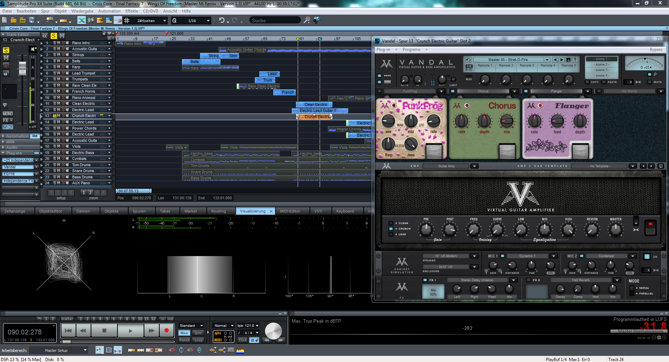Open Vandal help question mark icon
The width and height of the screenshot is (669, 362).
pyautogui.click(x=575, y=60)
